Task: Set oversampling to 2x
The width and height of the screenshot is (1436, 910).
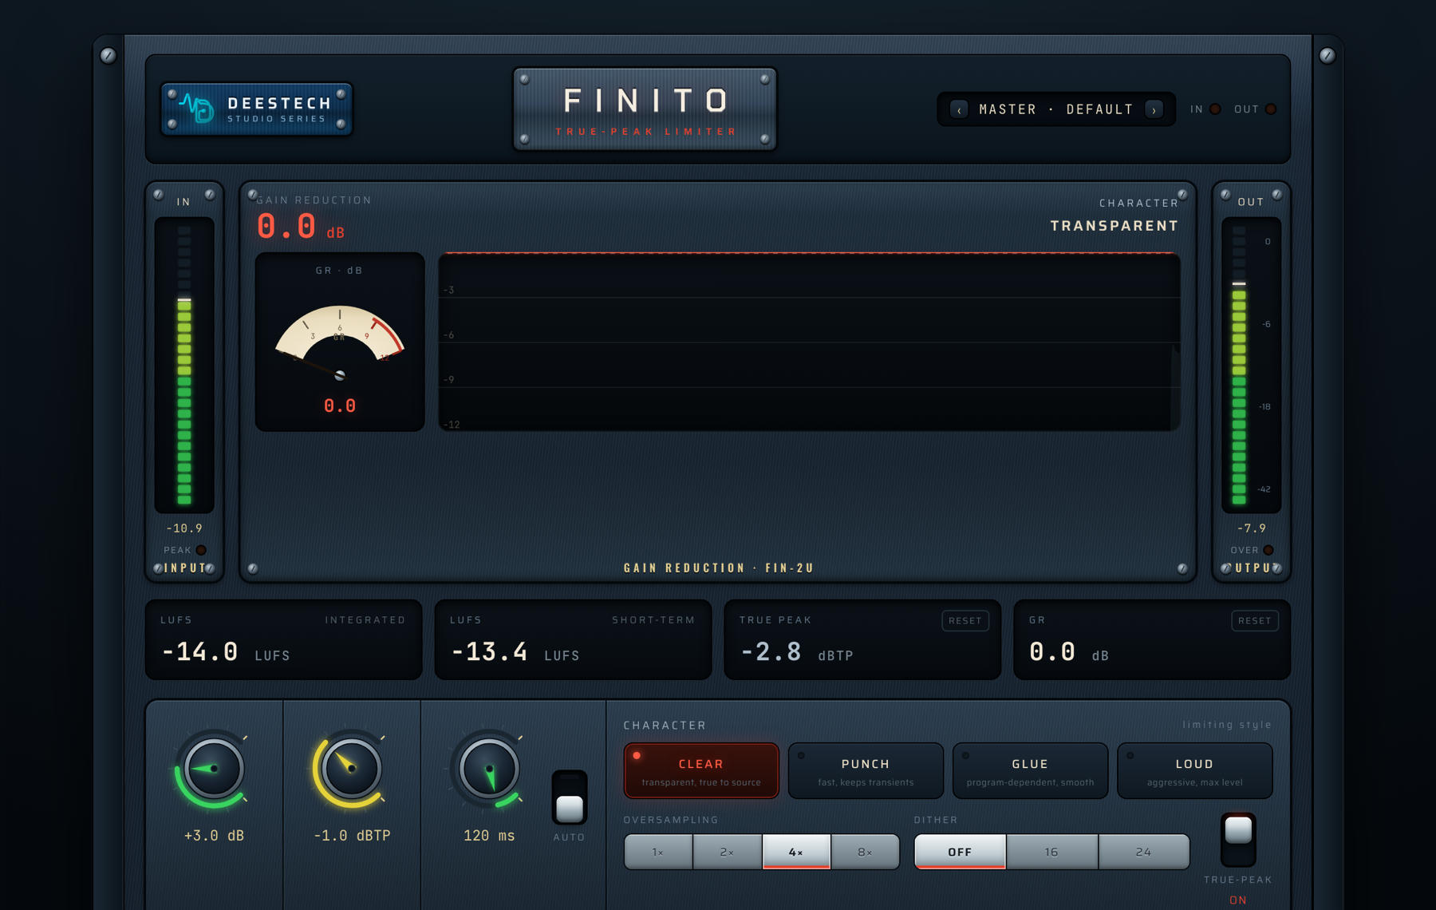Action: pos(728,852)
